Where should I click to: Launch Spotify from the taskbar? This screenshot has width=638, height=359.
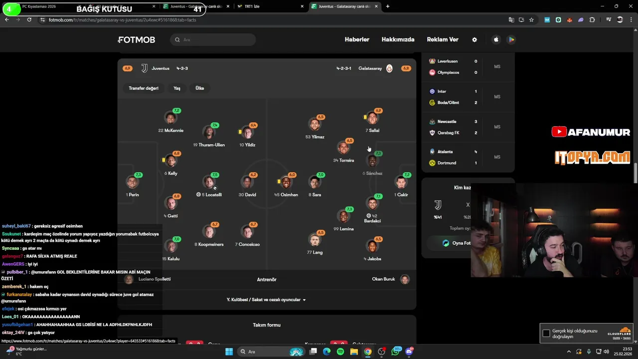(340, 352)
